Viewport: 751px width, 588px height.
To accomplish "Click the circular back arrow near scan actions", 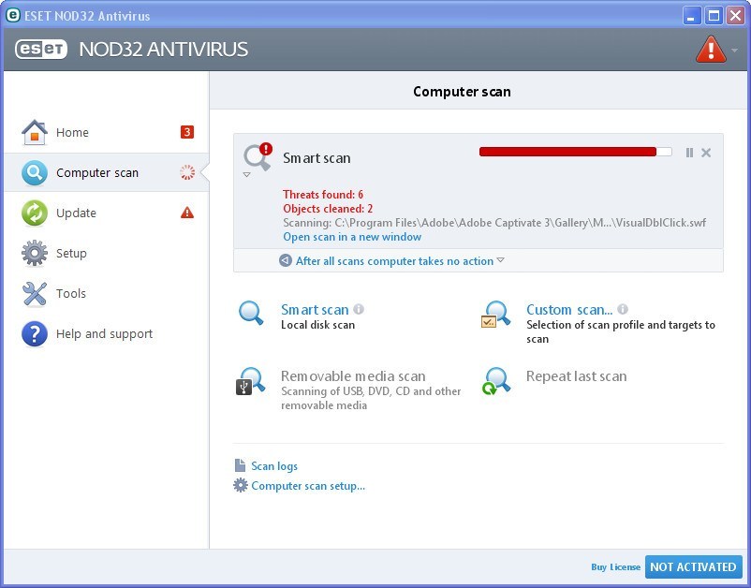I will (x=283, y=261).
